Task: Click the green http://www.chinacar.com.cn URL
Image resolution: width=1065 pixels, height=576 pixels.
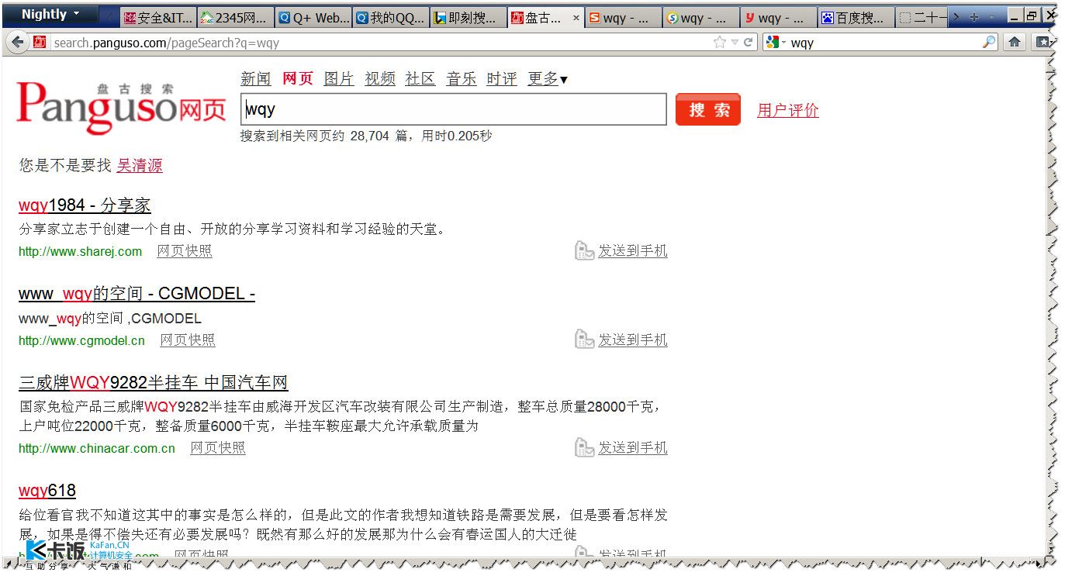Action: (97, 448)
